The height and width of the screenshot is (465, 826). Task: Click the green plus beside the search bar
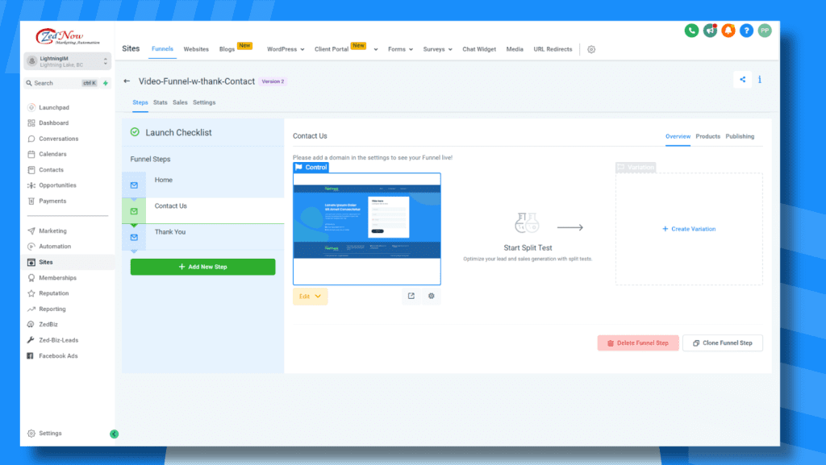(104, 82)
